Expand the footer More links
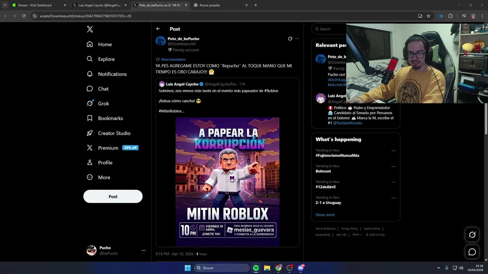This screenshot has height=274, width=488. click(x=357, y=235)
